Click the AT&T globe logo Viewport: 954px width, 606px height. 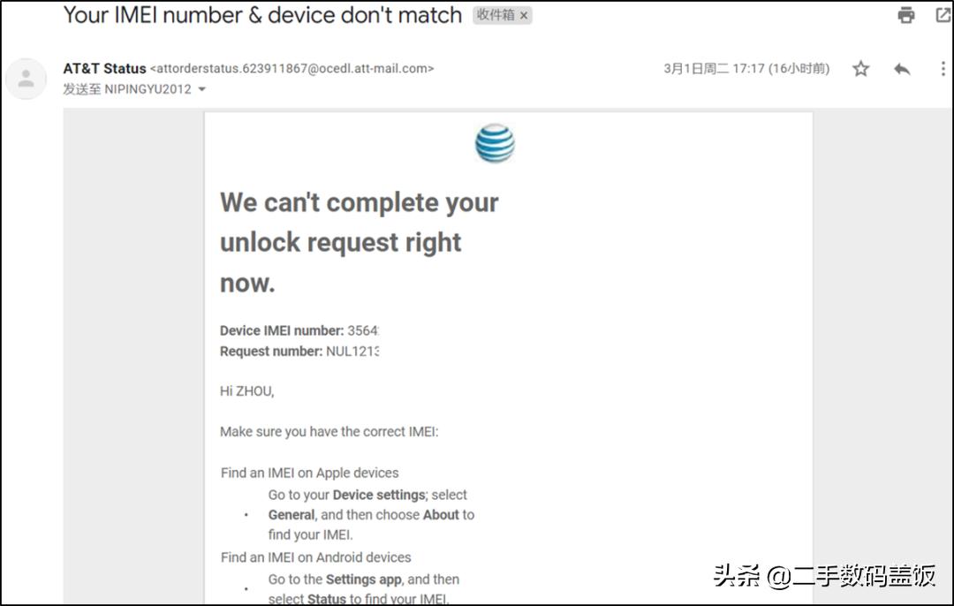pos(495,143)
